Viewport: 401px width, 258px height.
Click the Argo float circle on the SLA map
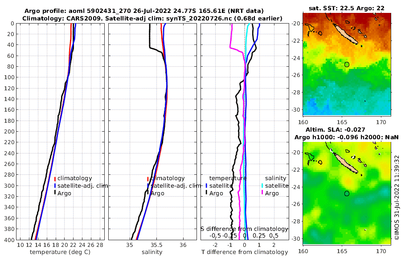347,193
